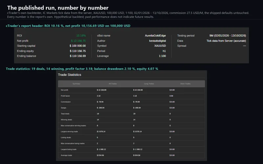Click "Tick data from Server (accurate)" value
This screenshot has width=263, height=164.
226,41
